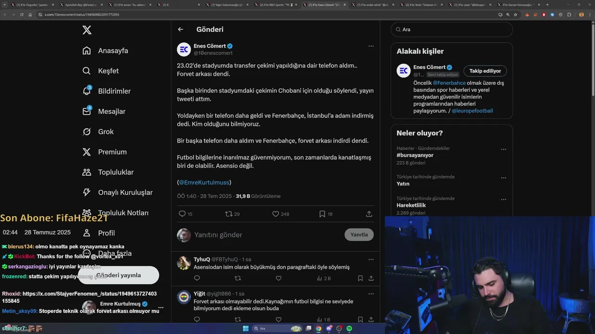Open TyhuQ's profile avatar
The width and height of the screenshot is (595, 334).
[184, 263]
